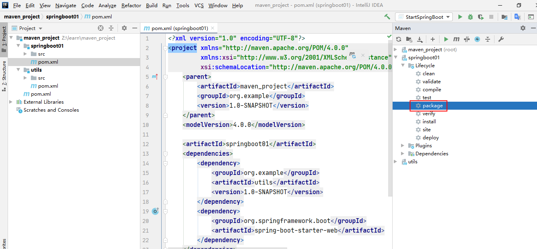The width and height of the screenshot is (537, 249).
Task: Open the VCS menu
Action: (199, 5)
